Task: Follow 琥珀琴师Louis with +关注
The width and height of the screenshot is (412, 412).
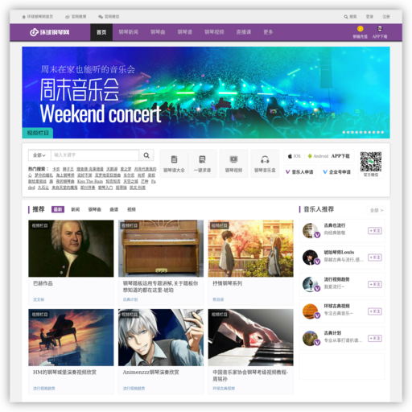Action: (x=375, y=257)
